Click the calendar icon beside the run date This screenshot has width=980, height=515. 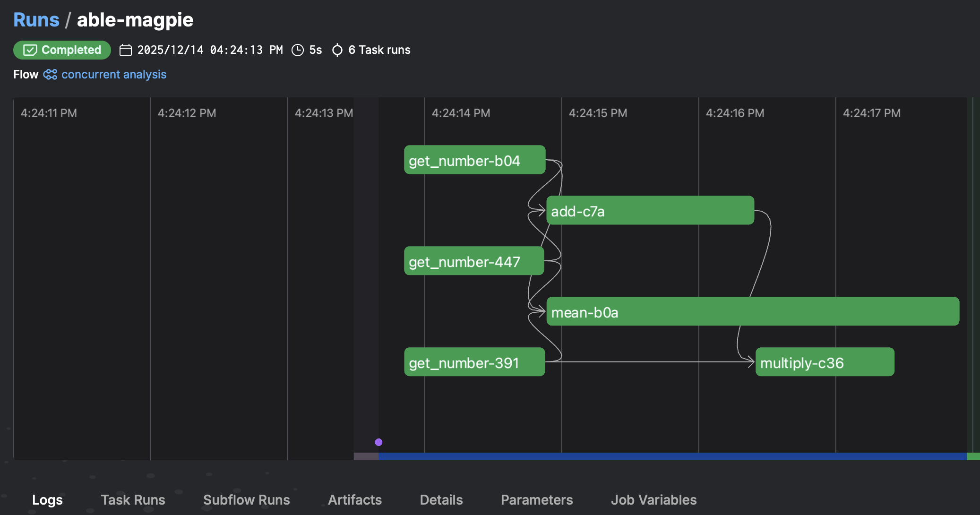tap(125, 50)
